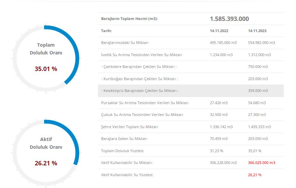Select the 35.01 % total occupancy value
The height and width of the screenshot is (188, 296).
tap(46, 69)
